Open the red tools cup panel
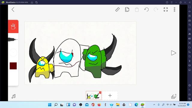The width and height of the screenshot is (192, 108). point(13,26)
